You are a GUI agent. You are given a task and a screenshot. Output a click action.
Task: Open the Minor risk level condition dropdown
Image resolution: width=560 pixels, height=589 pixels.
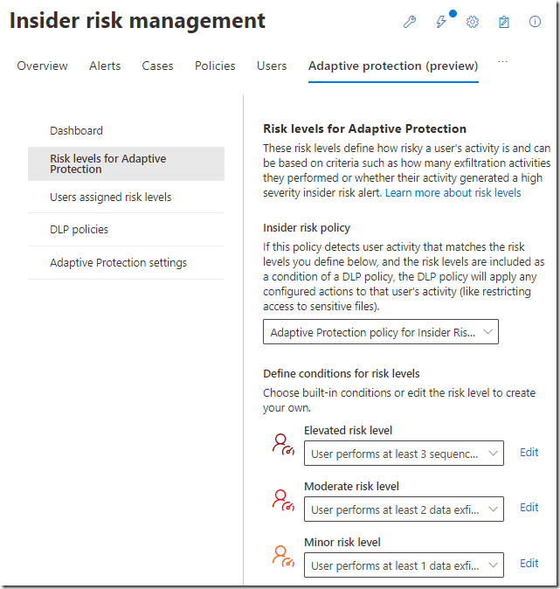coord(404,565)
